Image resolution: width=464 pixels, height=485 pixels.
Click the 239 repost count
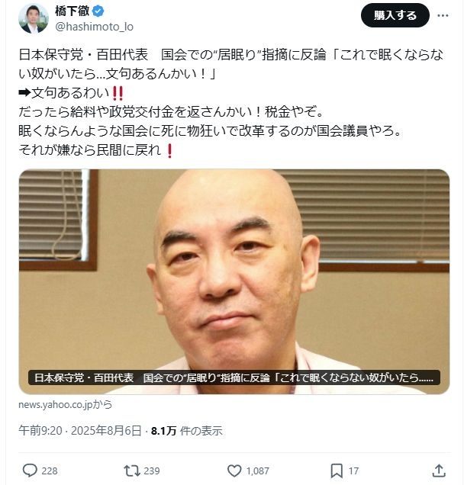pos(152,471)
